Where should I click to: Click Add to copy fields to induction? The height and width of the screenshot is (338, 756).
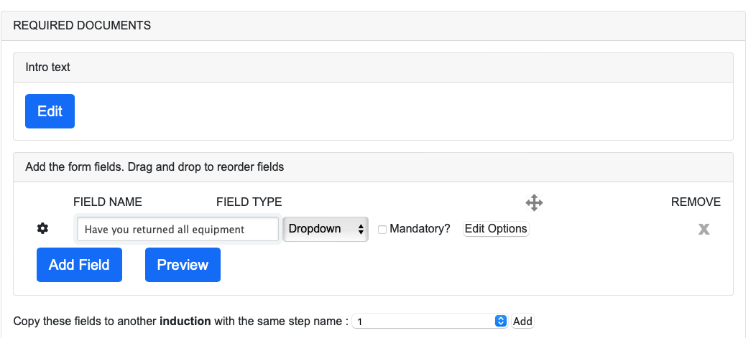coord(522,321)
